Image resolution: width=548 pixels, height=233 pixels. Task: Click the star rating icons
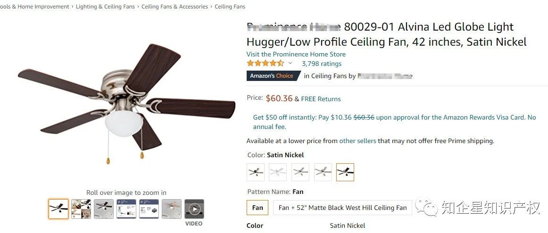pyautogui.click(x=265, y=64)
